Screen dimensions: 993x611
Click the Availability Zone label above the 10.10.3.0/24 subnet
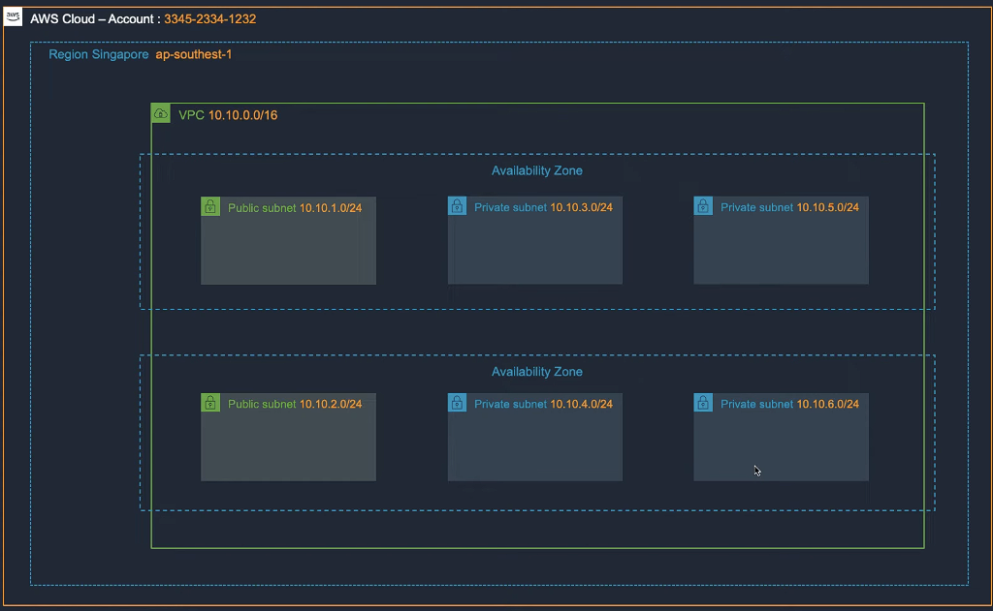click(536, 170)
